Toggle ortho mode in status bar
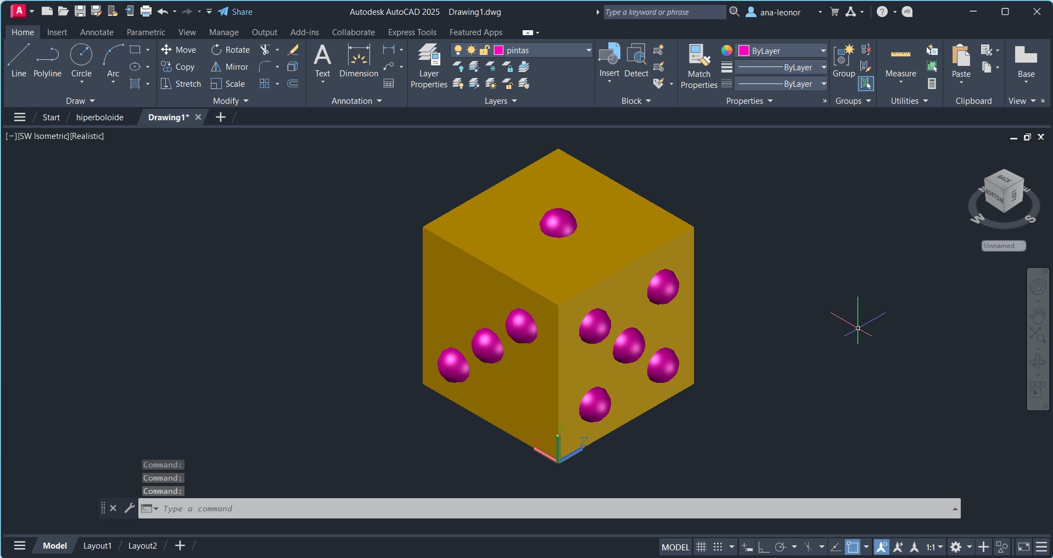 coord(764,547)
